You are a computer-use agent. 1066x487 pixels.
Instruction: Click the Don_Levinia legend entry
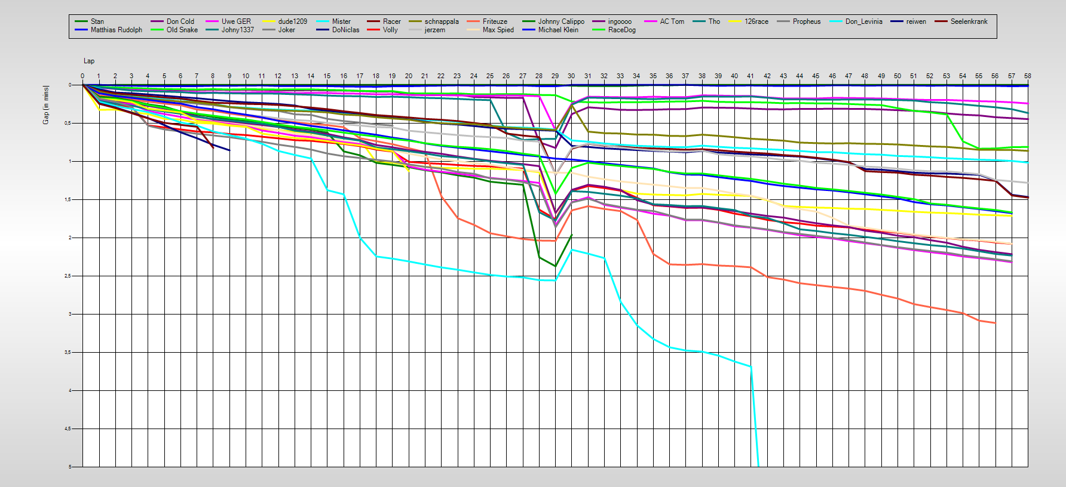(x=863, y=21)
